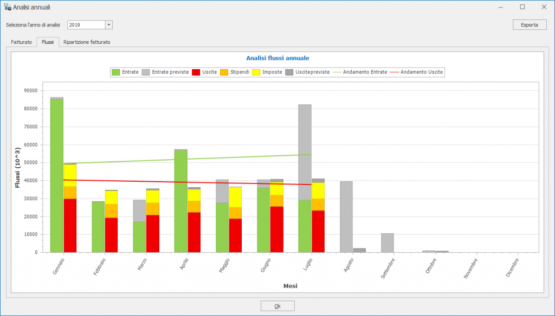555x316 pixels.
Task: Click the gray Entrate previste segment for Luglio
Action: [x=305, y=153]
